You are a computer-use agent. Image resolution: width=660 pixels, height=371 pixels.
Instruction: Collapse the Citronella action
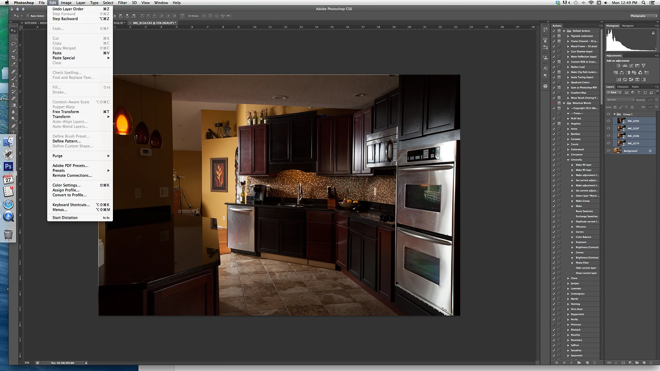pyautogui.click(x=568, y=160)
